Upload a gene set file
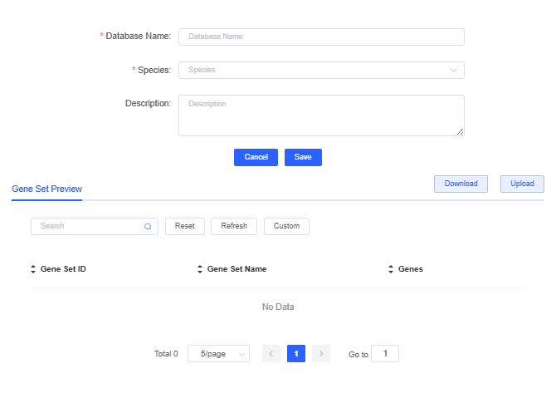 tap(522, 184)
